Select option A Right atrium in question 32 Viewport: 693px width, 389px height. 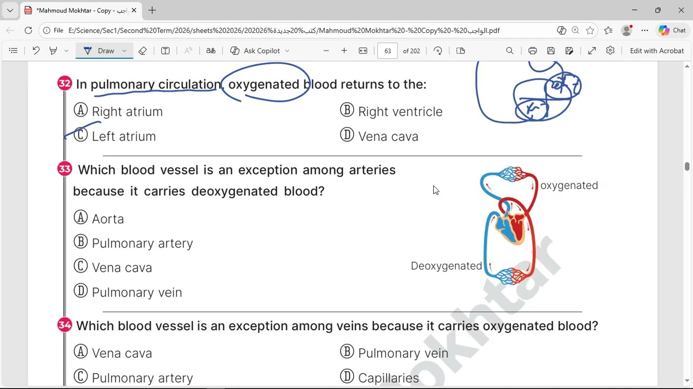(x=118, y=111)
